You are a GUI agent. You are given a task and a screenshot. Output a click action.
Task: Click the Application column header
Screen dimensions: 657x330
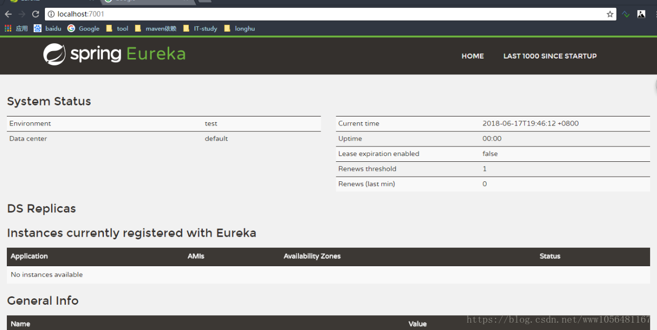pyautogui.click(x=29, y=256)
